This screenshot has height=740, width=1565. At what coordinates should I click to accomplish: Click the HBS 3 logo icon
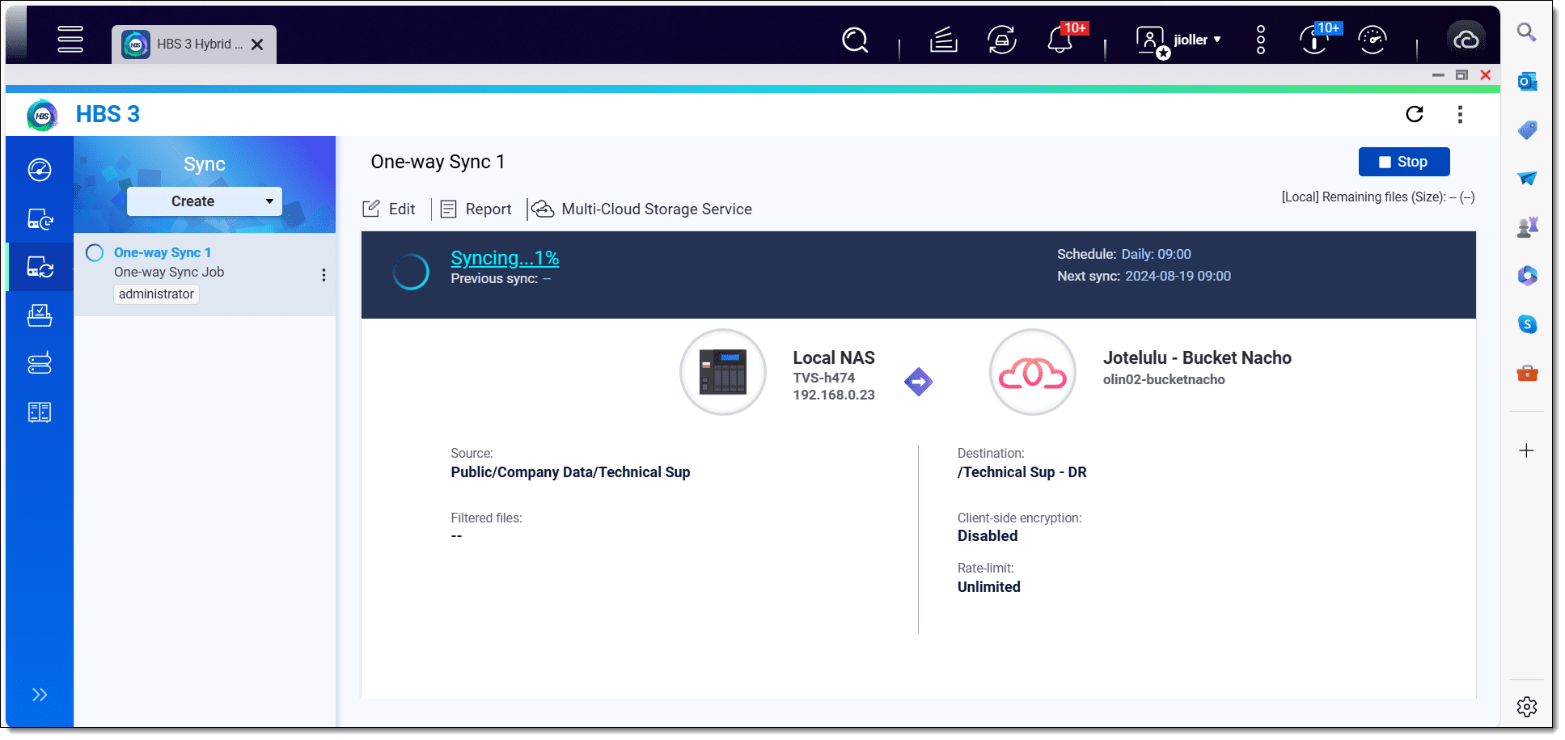[43, 115]
